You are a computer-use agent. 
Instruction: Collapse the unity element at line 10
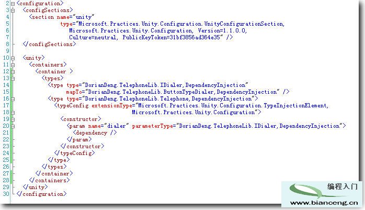click(13, 58)
